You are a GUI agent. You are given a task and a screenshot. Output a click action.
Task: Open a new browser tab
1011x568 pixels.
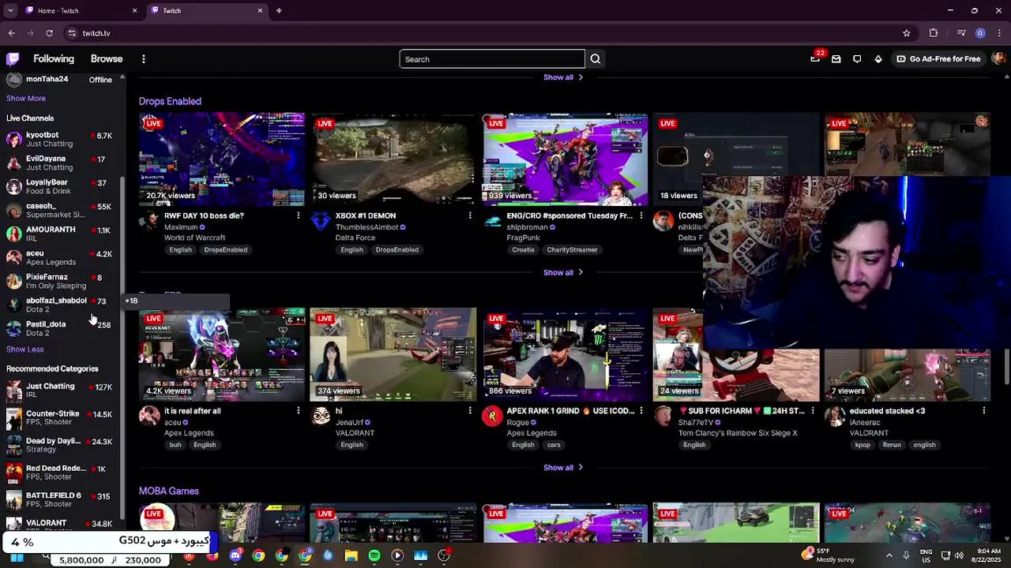click(x=279, y=11)
